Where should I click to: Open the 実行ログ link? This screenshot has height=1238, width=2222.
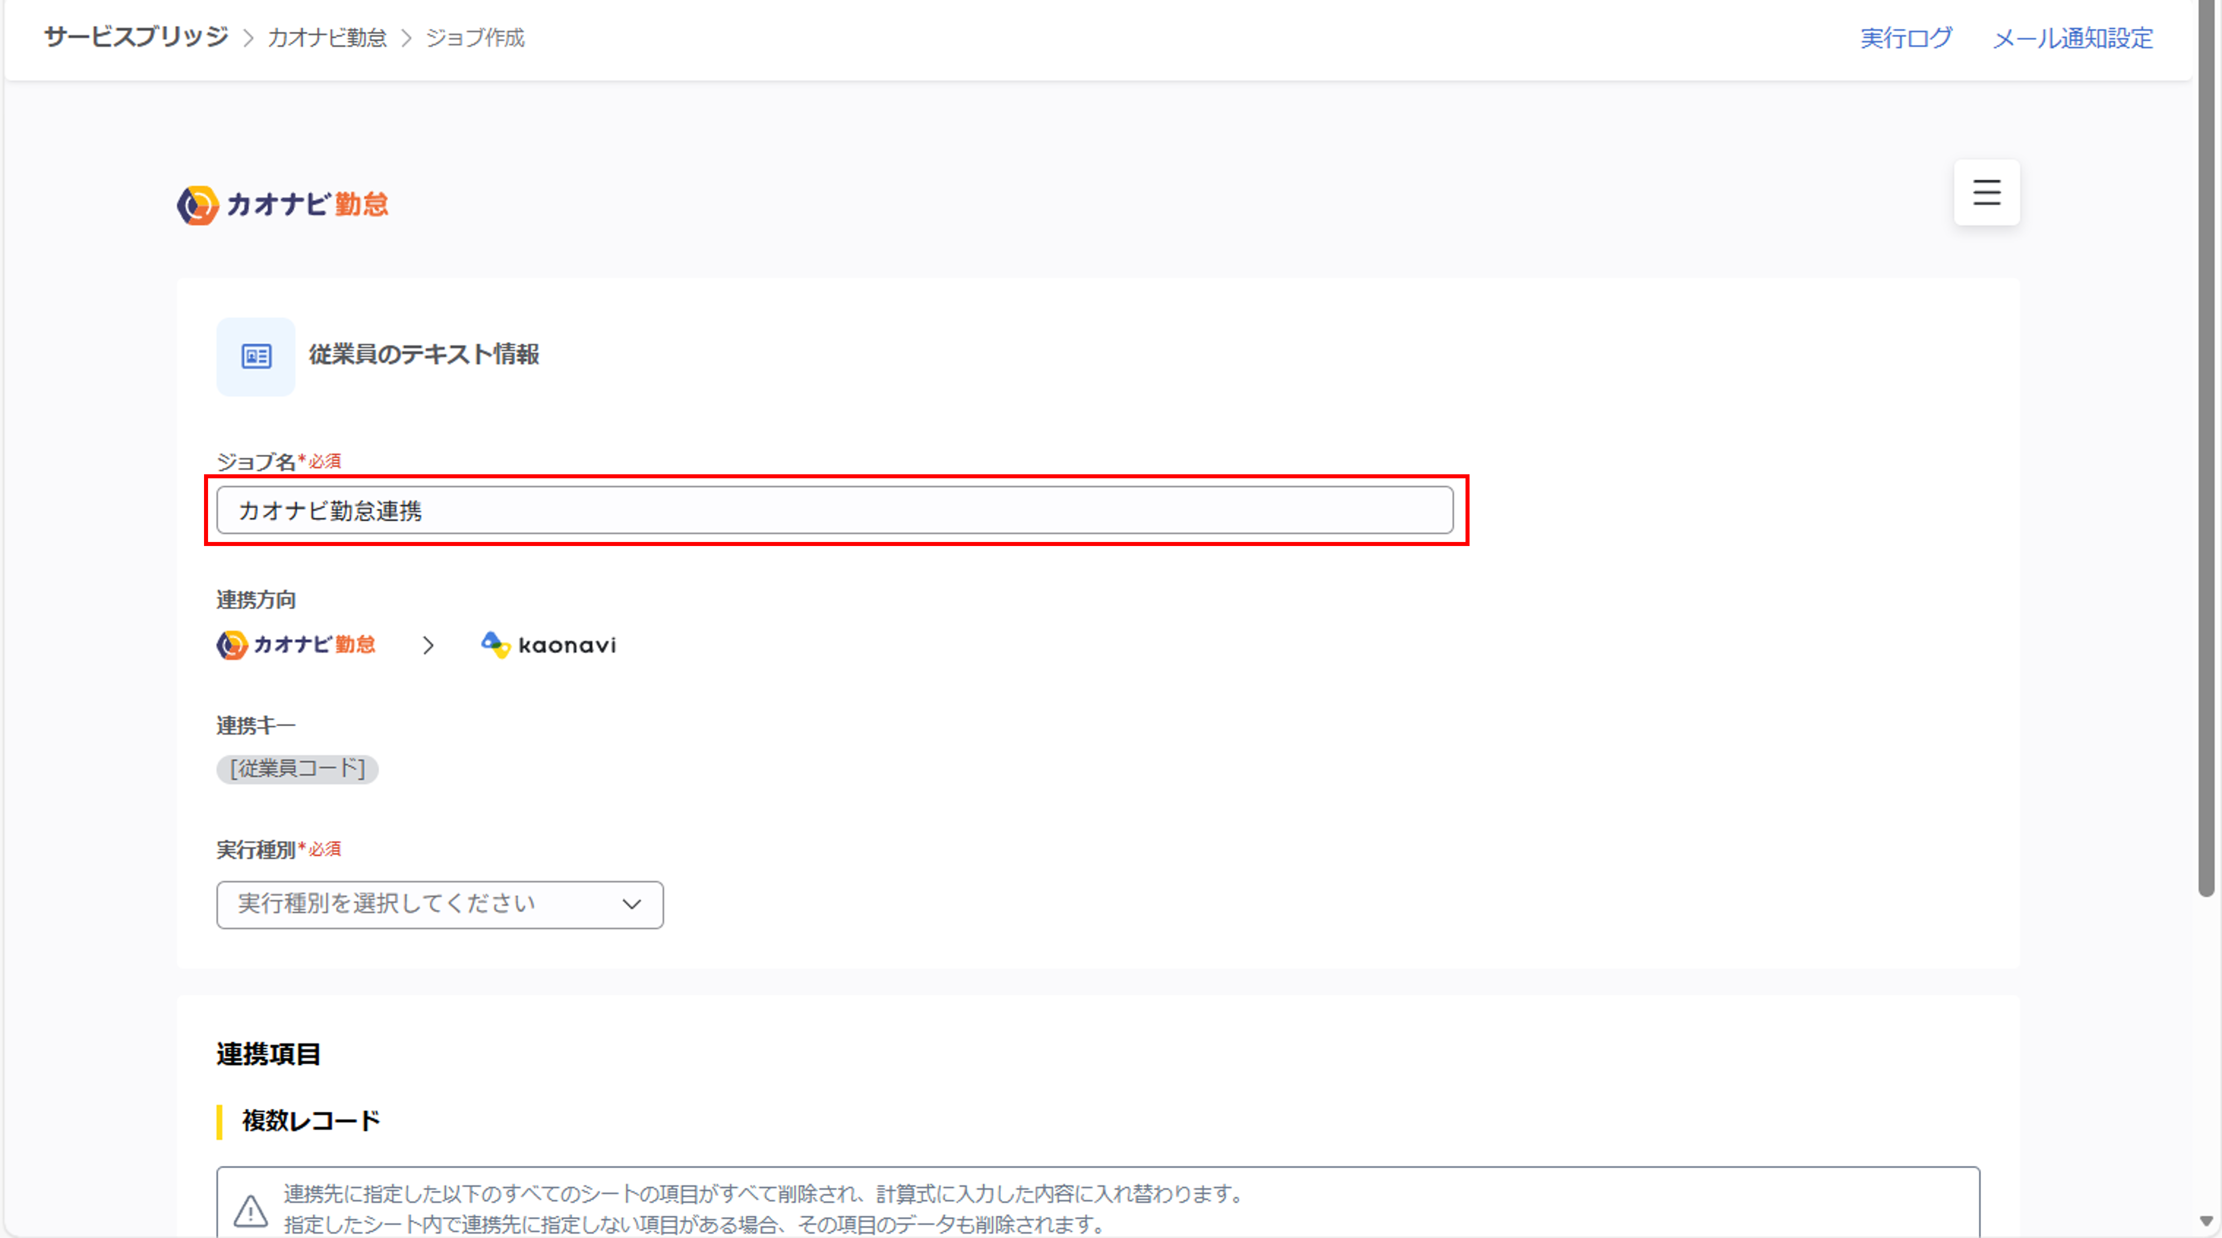tap(1905, 38)
